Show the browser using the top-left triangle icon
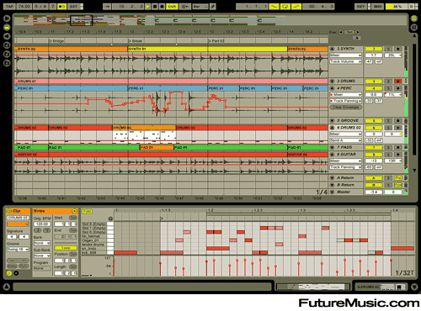 [7, 18]
